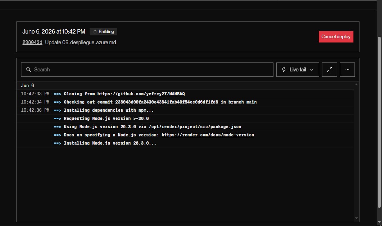
Task: Click "Update 06-despliegue-azure.md" commit message
Action: [x=80, y=42]
